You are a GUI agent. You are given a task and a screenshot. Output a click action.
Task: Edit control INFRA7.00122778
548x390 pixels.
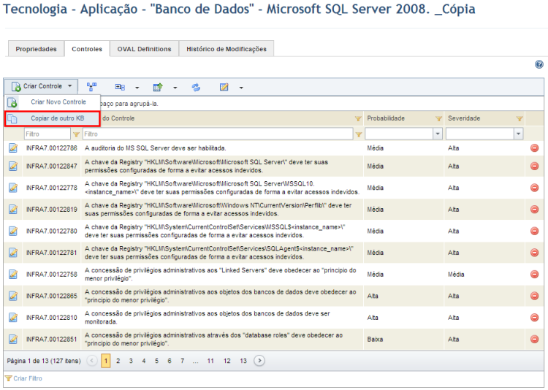(x=13, y=188)
